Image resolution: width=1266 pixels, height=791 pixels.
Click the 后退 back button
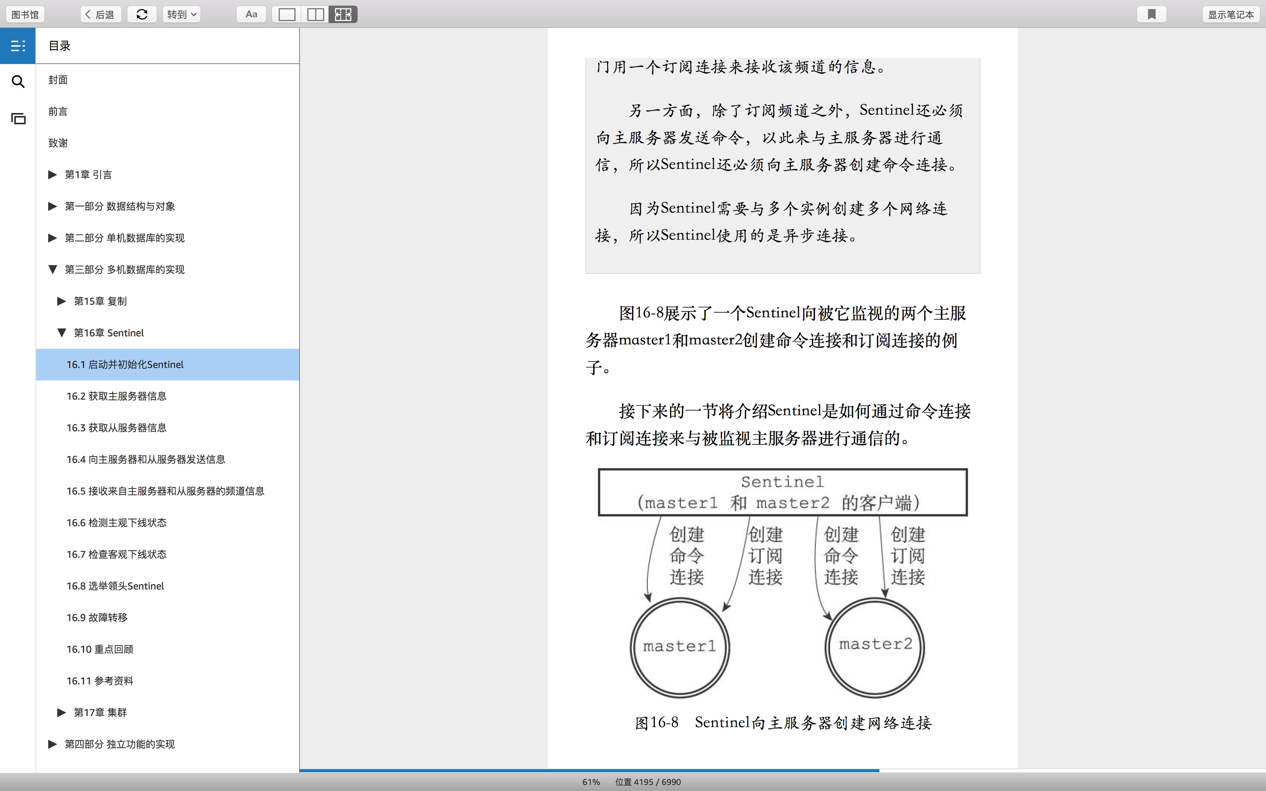(x=100, y=15)
